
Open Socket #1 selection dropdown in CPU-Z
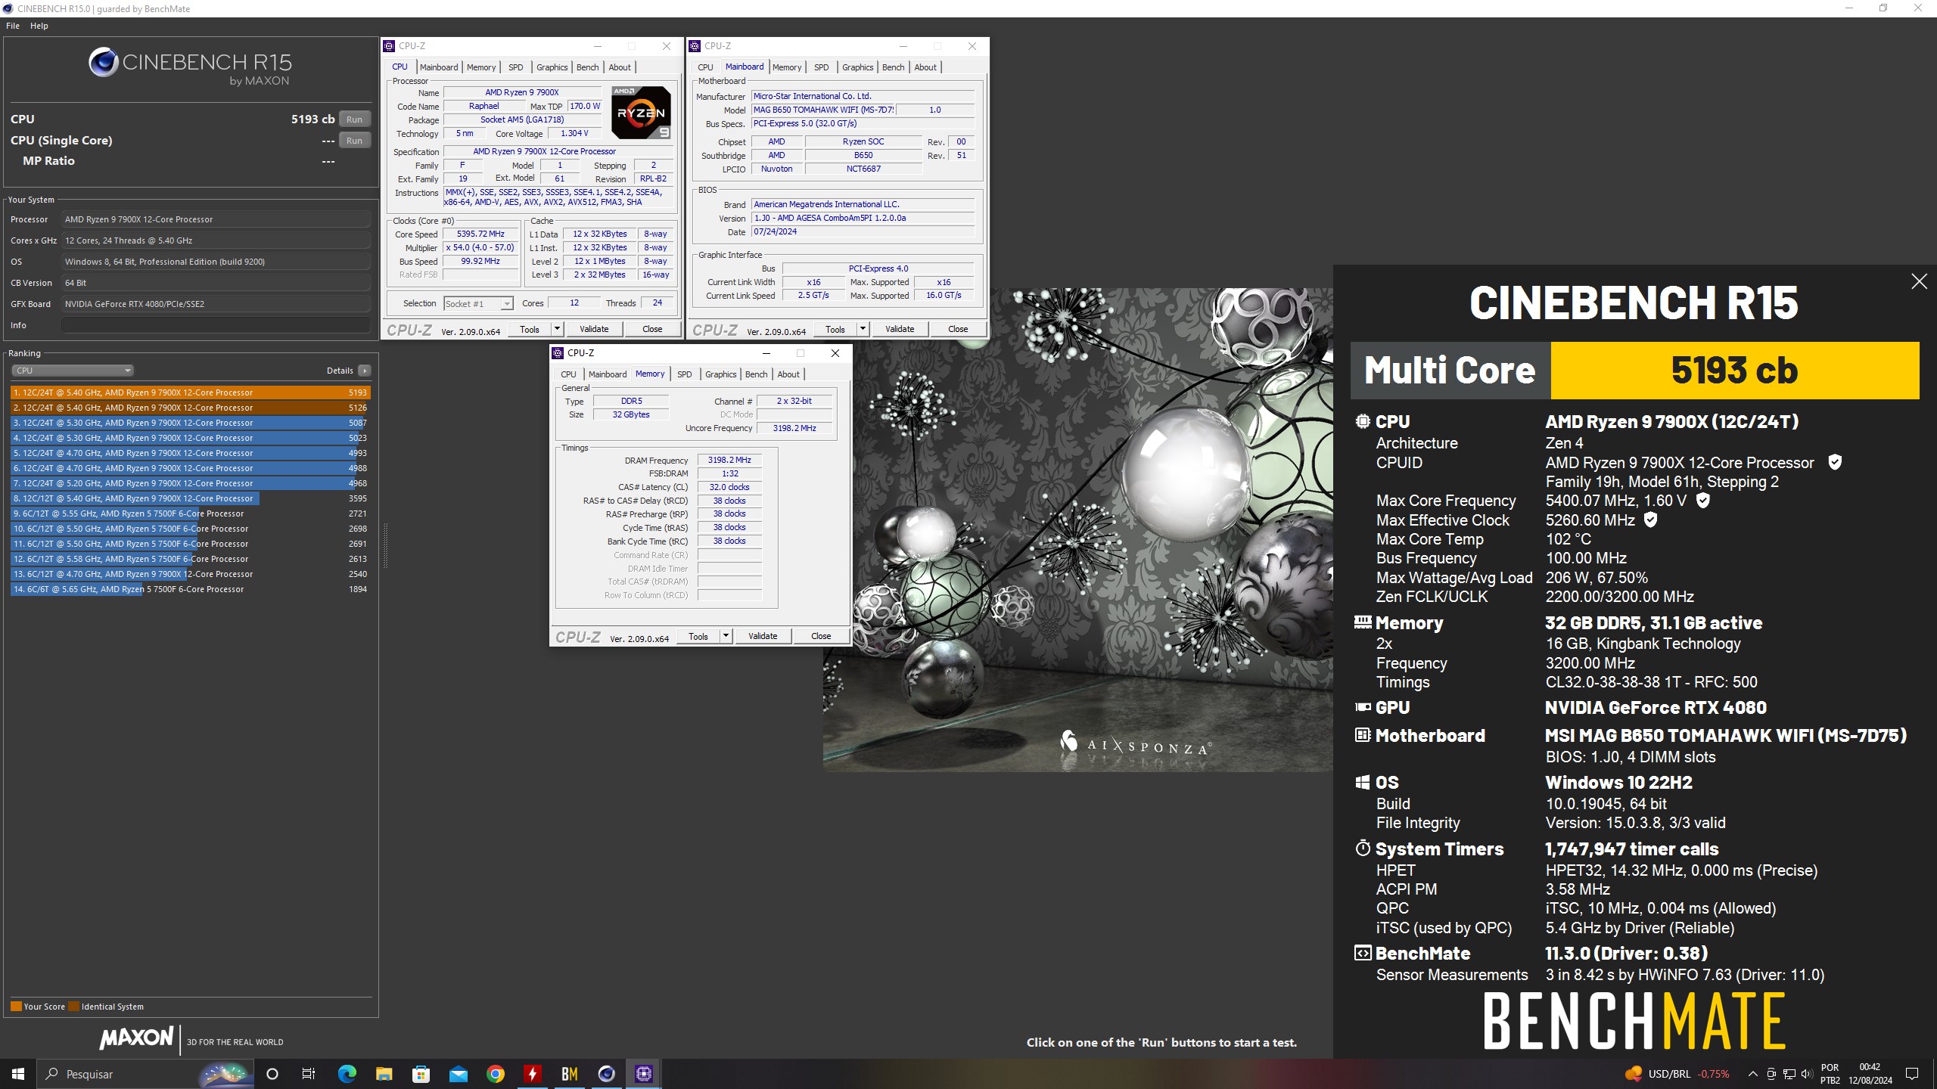tap(478, 303)
